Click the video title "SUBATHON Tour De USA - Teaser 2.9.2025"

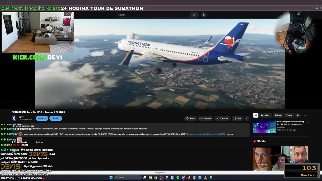click(38, 112)
